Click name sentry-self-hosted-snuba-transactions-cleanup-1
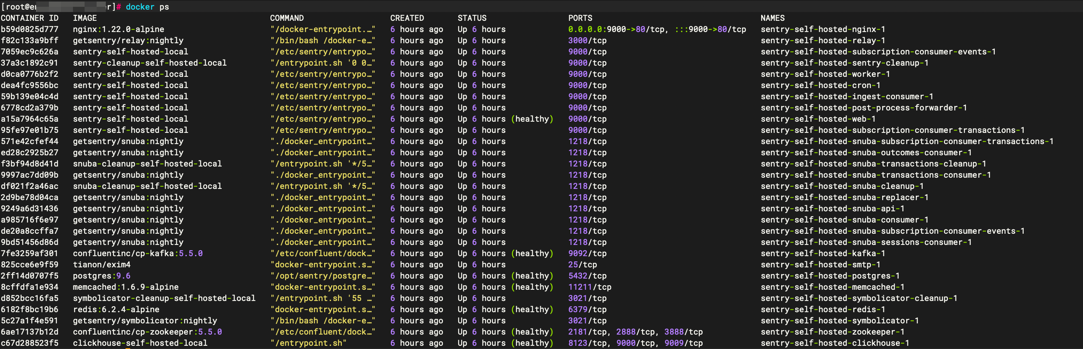1083x349 pixels. click(873, 164)
